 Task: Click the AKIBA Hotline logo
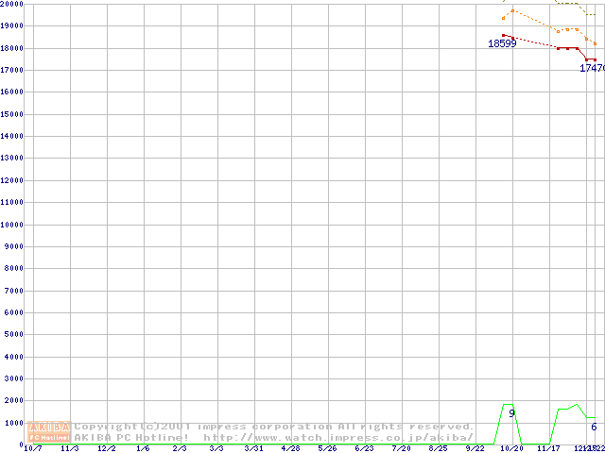(x=50, y=432)
